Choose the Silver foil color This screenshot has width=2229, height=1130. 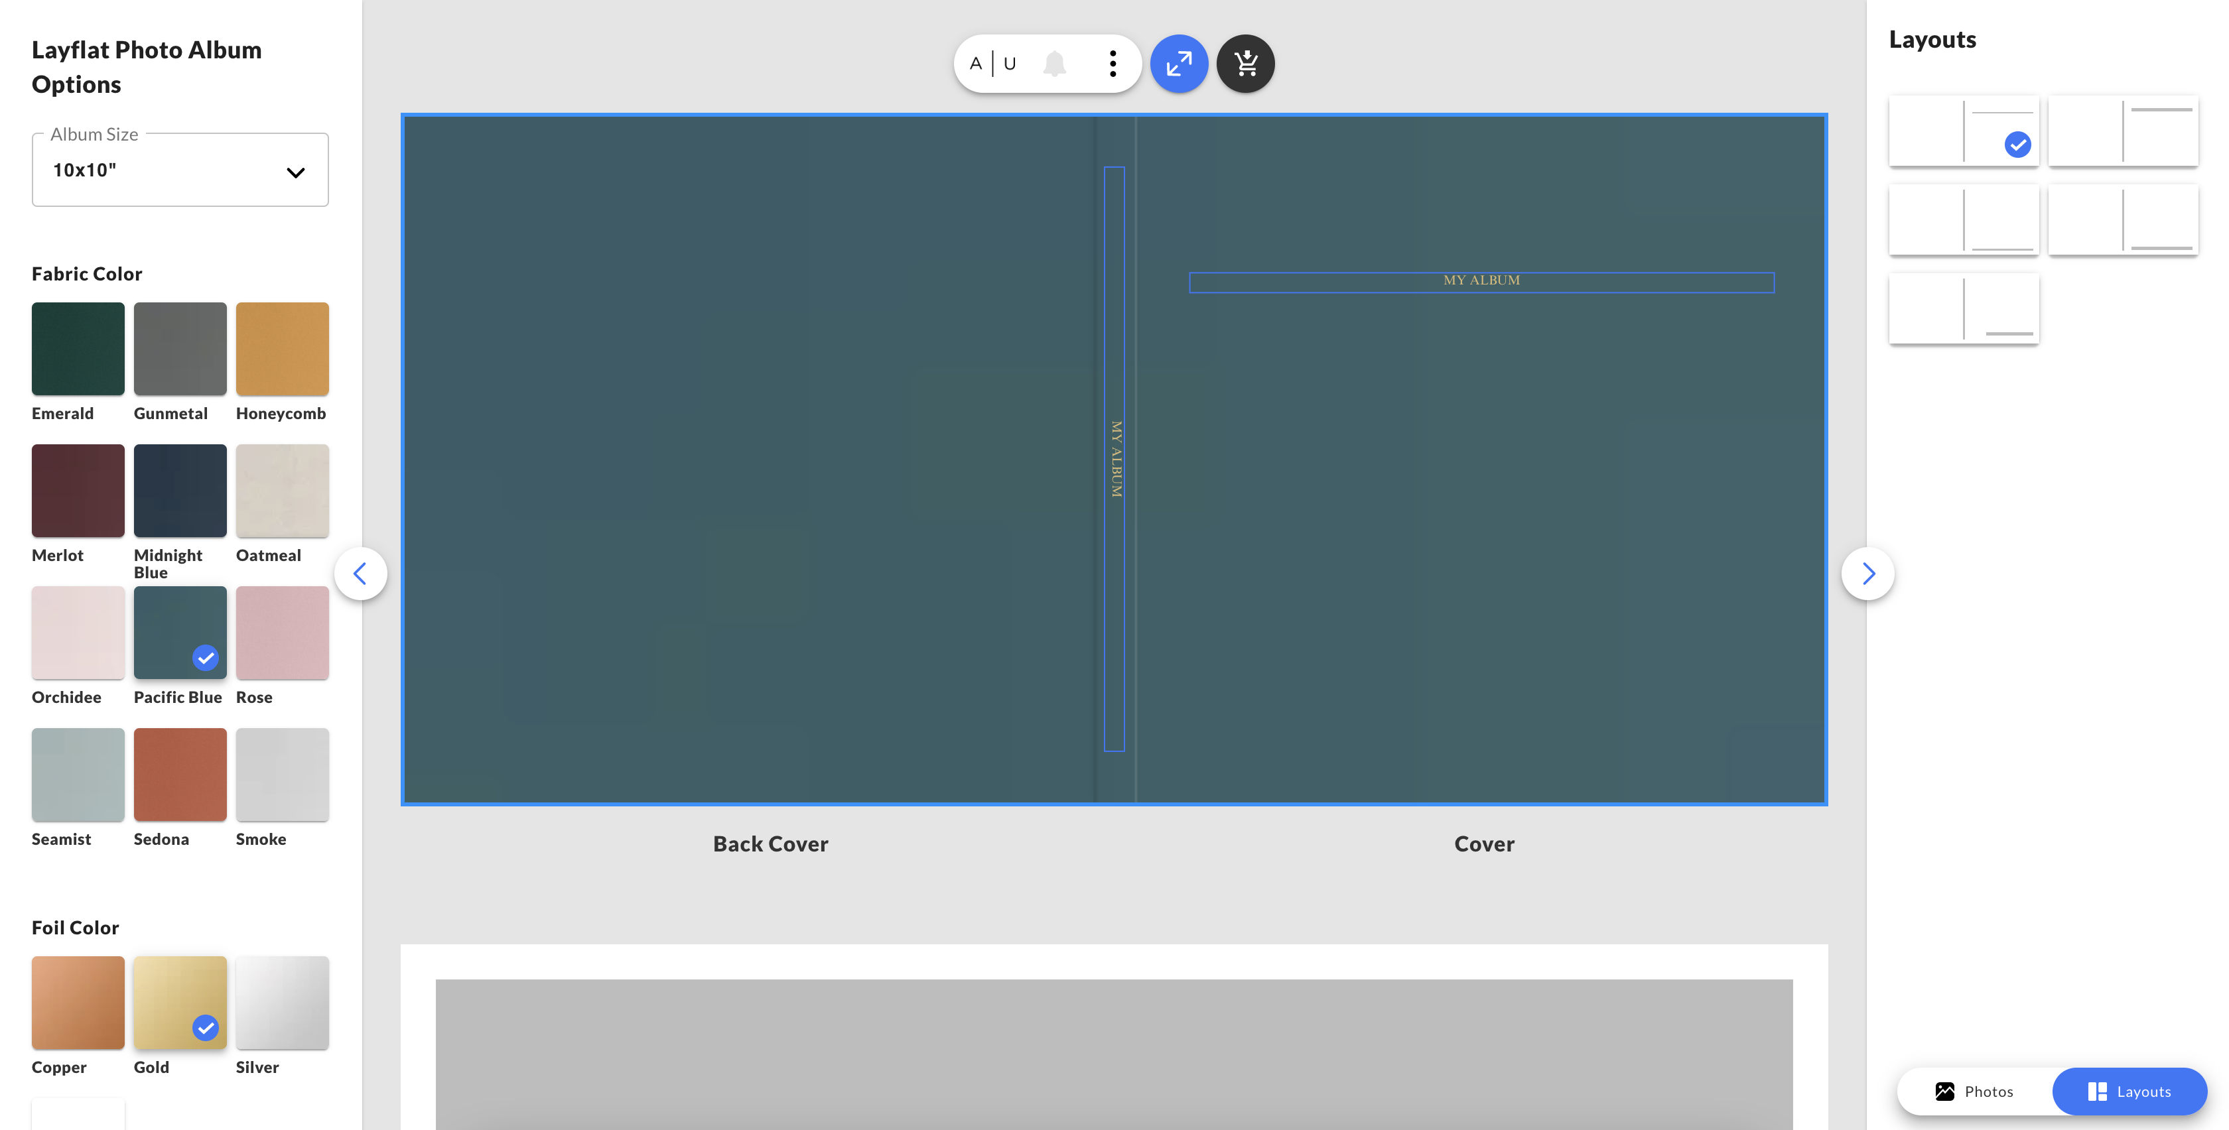[x=282, y=1003]
